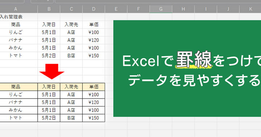Click beige 入荷先 header in bordered table
This screenshot has height=137, width=261.
[x=71, y=87]
